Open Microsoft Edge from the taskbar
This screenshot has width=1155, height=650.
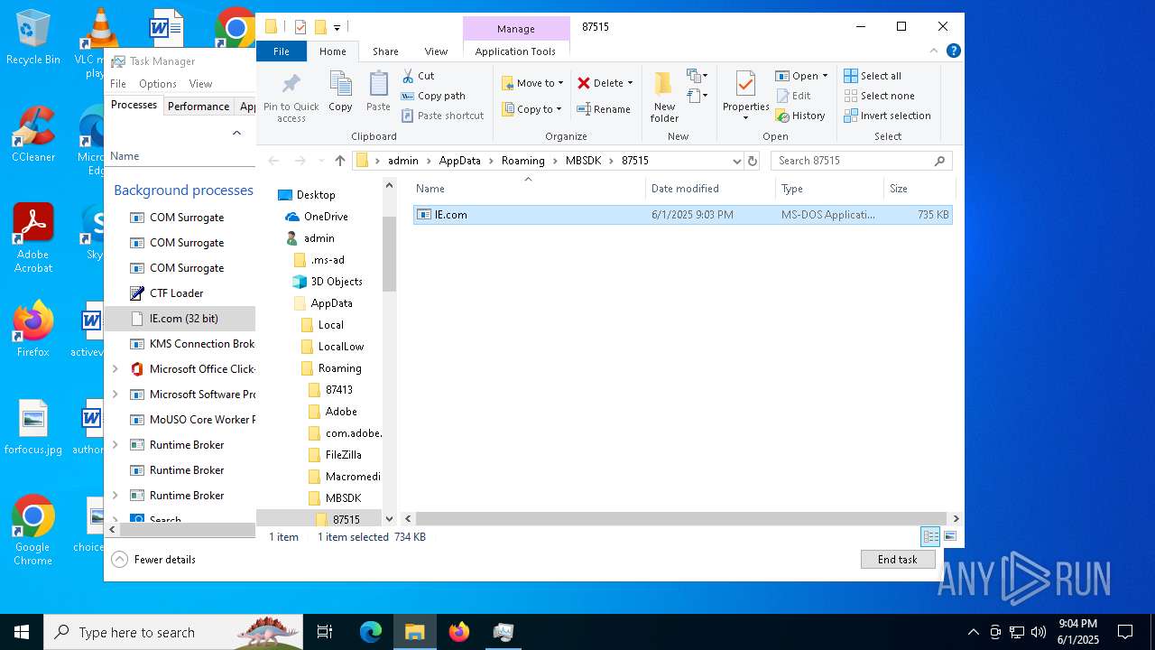[x=371, y=632]
